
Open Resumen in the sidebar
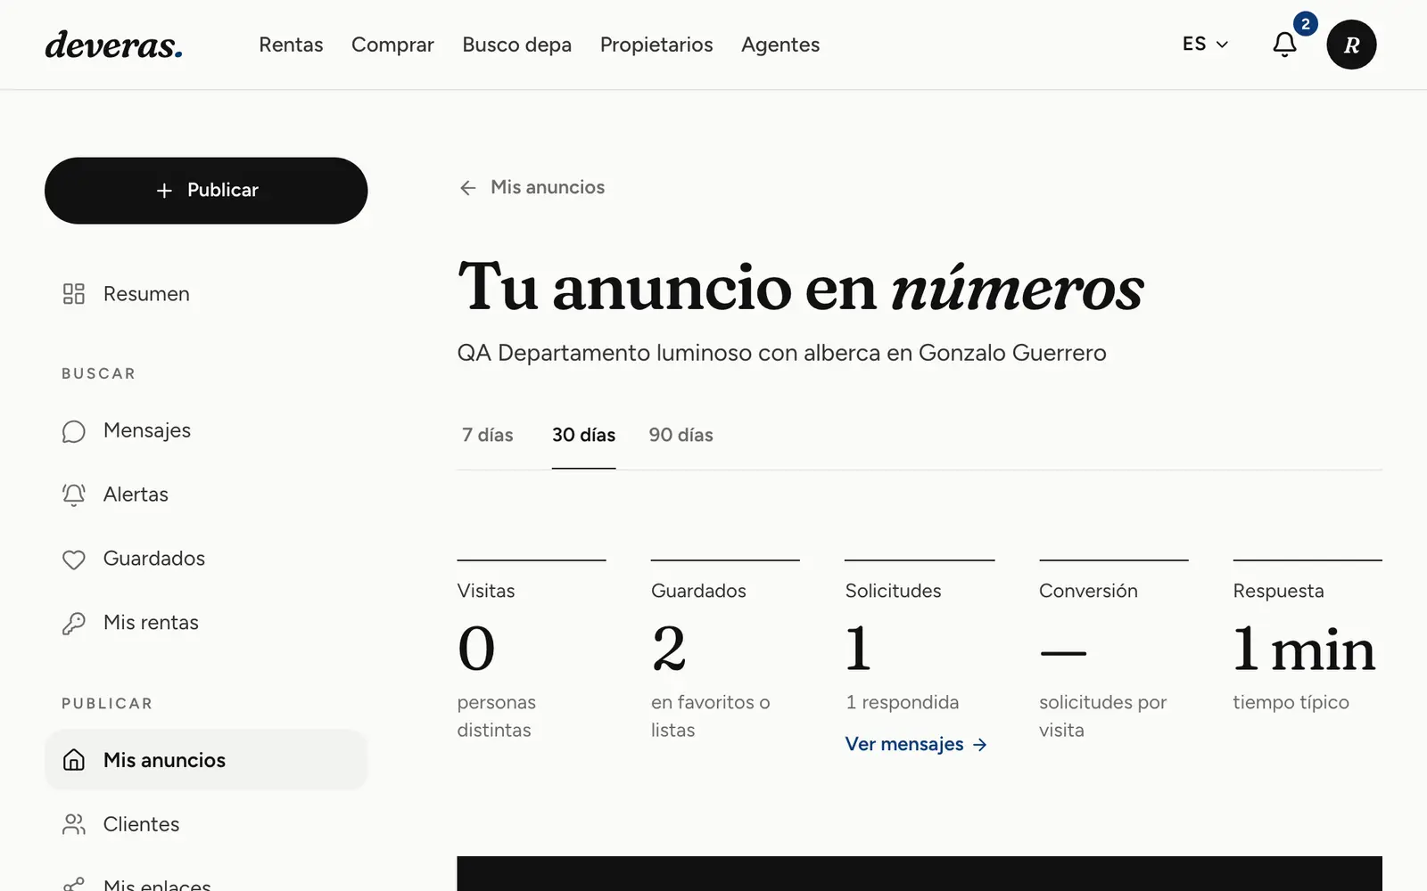click(x=206, y=294)
